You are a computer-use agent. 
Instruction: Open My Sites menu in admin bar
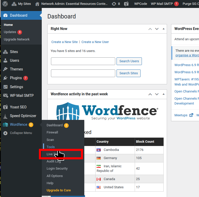pos(21,4)
